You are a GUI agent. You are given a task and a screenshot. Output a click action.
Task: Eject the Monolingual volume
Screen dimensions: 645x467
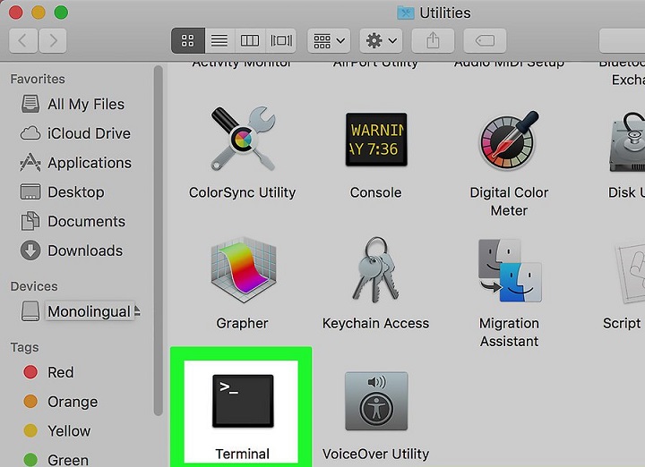pos(137,311)
